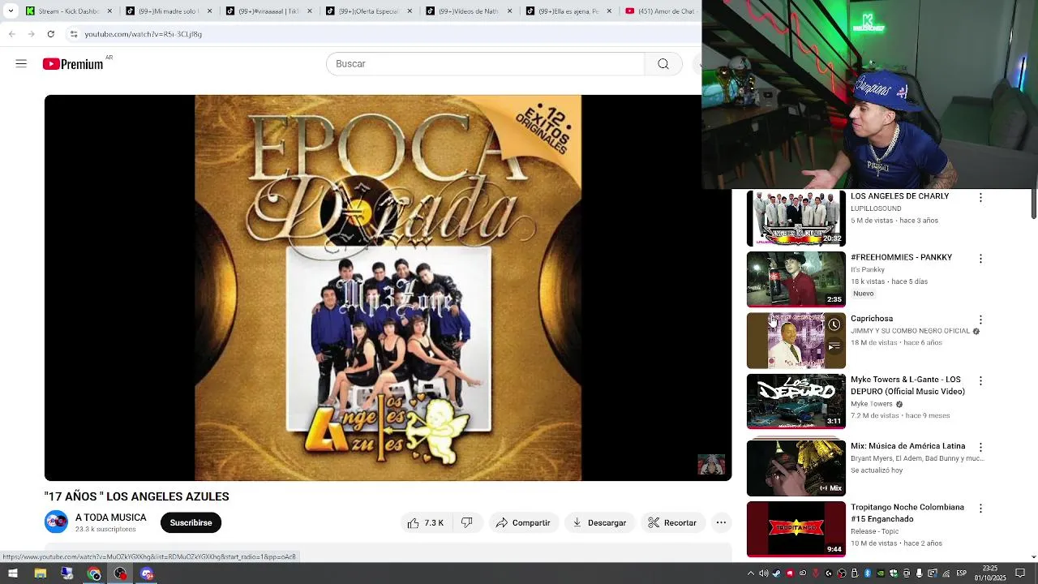Open Wi-Fi network icon in tray
The image size is (1038, 584).
point(946,574)
